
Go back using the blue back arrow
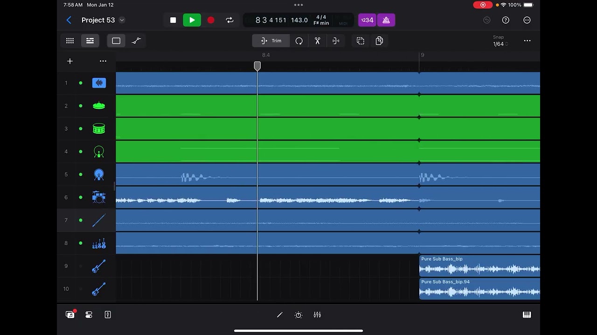(69, 20)
